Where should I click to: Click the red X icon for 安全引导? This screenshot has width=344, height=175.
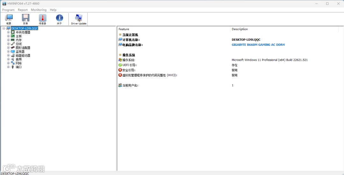pyautogui.click(x=120, y=70)
